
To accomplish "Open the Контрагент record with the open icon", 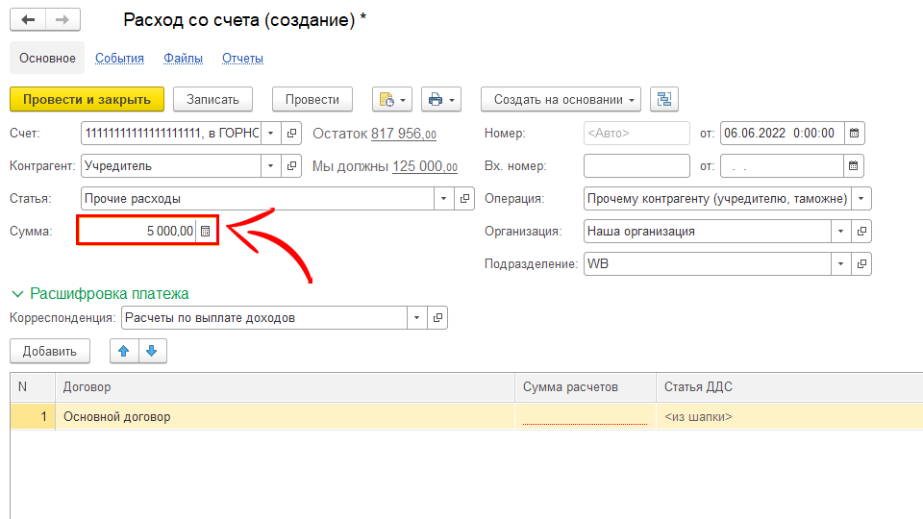I will pos(293,165).
